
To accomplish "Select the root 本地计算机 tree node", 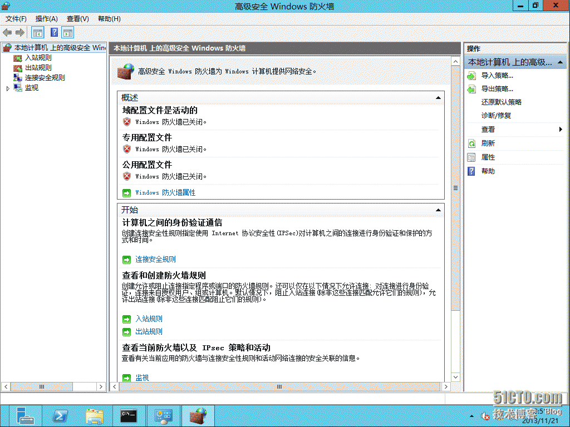I will pyautogui.click(x=60, y=48).
